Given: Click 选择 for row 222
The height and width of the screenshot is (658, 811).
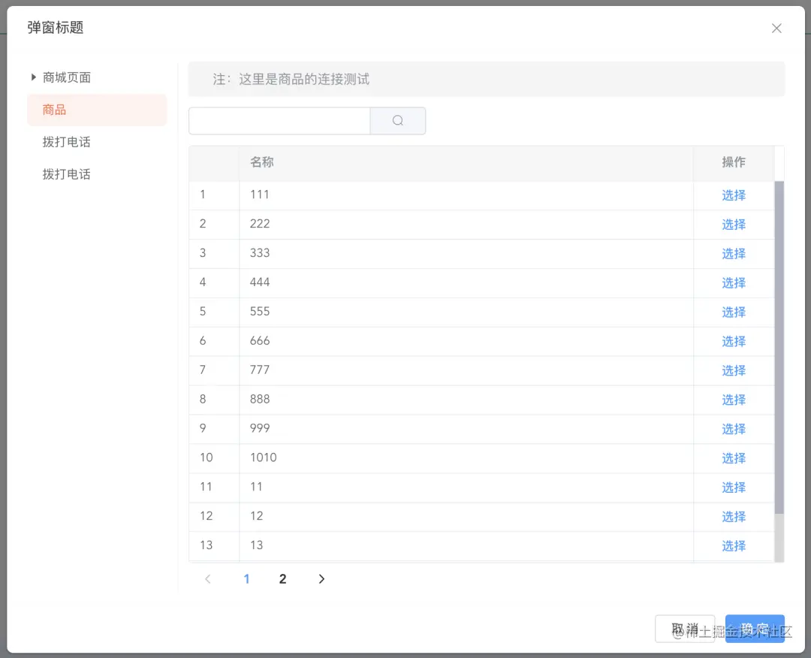Looking at the screenshot, I should [x=734, y=225].
